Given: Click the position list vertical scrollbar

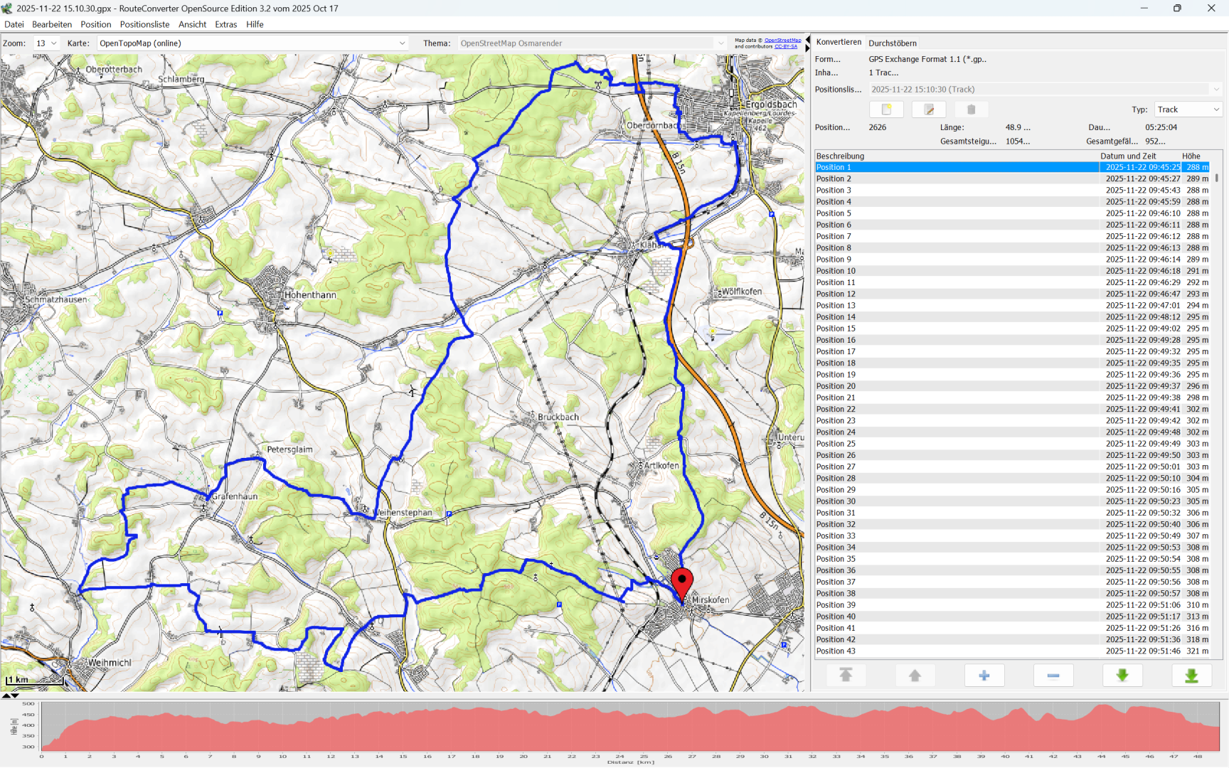Looking at the screenshot, I should click(x=1217, y=178).
